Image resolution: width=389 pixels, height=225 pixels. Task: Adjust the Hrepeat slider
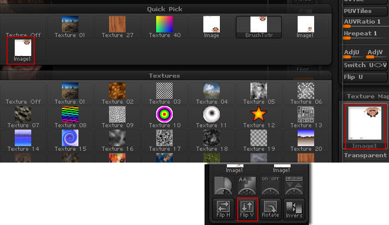coord(365,35)
